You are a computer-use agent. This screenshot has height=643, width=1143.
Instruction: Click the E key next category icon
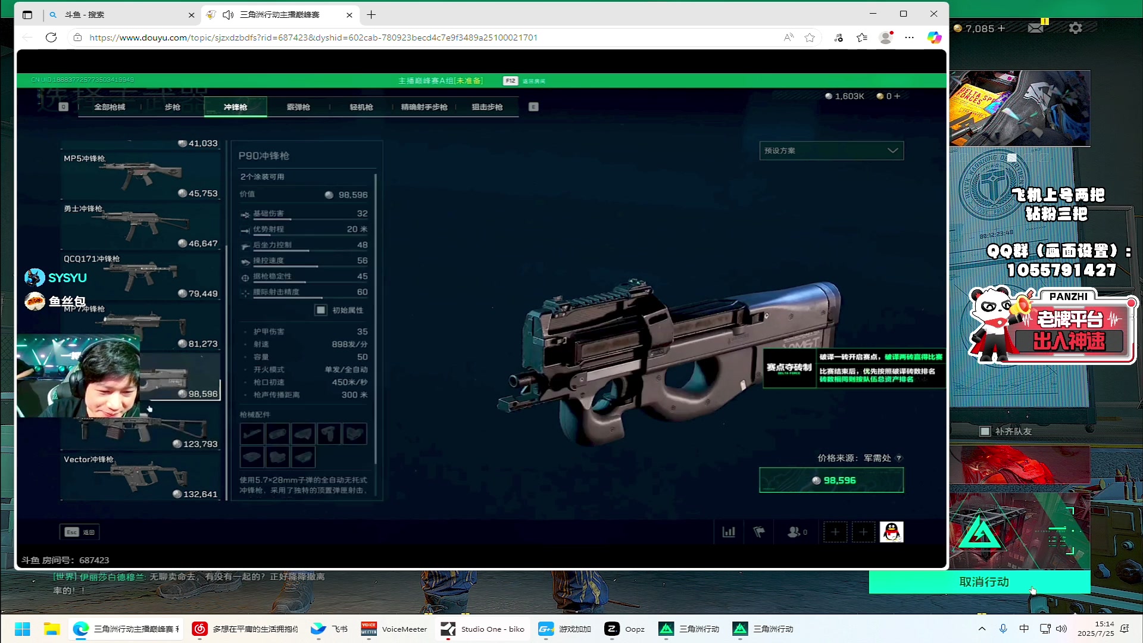tap(533, 107)
